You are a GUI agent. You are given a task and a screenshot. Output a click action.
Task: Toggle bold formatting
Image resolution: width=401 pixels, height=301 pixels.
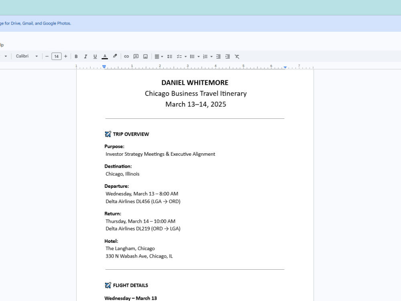click(x=76, y=57)
